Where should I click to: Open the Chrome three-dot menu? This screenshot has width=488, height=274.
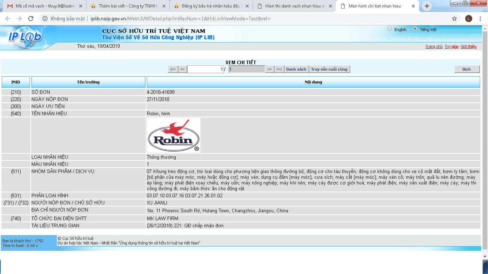click(x=480, y=19)
